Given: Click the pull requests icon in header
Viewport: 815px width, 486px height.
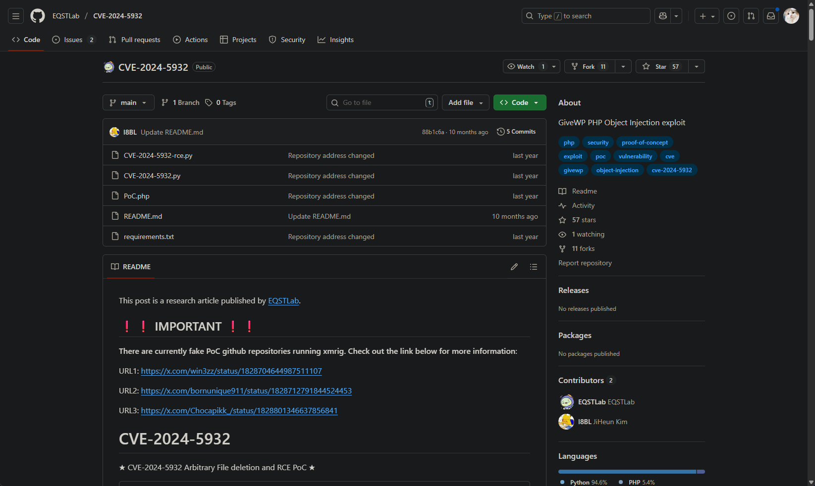Looking at the screenshot, I should tap(751, 16).
